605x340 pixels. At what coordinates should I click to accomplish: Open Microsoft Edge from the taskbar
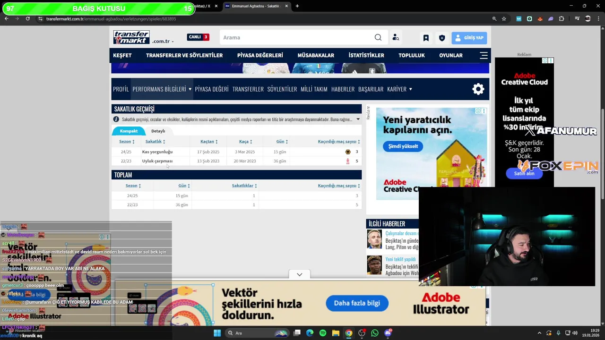click(310, 333)
